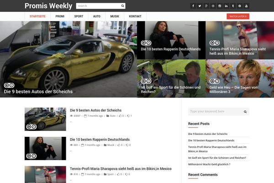This screenshot has width=274, height=183.
Task: Go to the Startseite menu item
Action: click(x=37, y=16)
